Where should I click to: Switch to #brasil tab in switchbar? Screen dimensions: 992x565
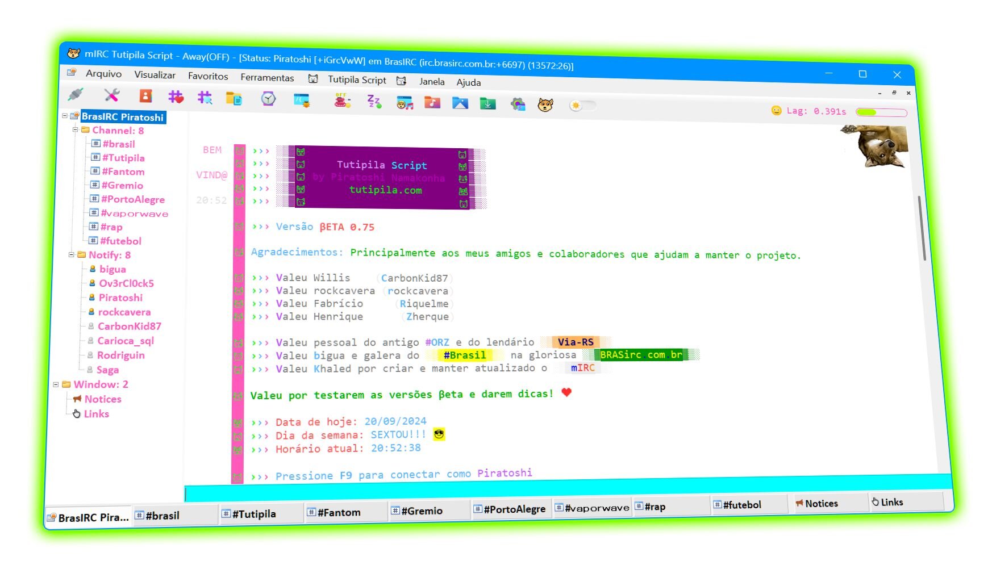coord(176,516)
